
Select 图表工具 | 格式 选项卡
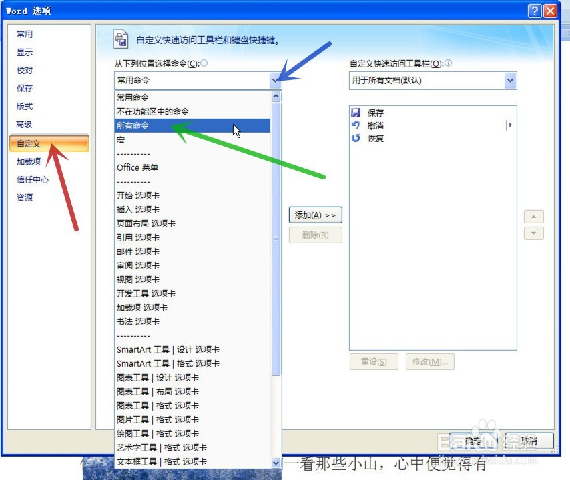(x=192, y=405)
